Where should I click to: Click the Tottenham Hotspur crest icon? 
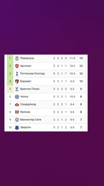17,74
